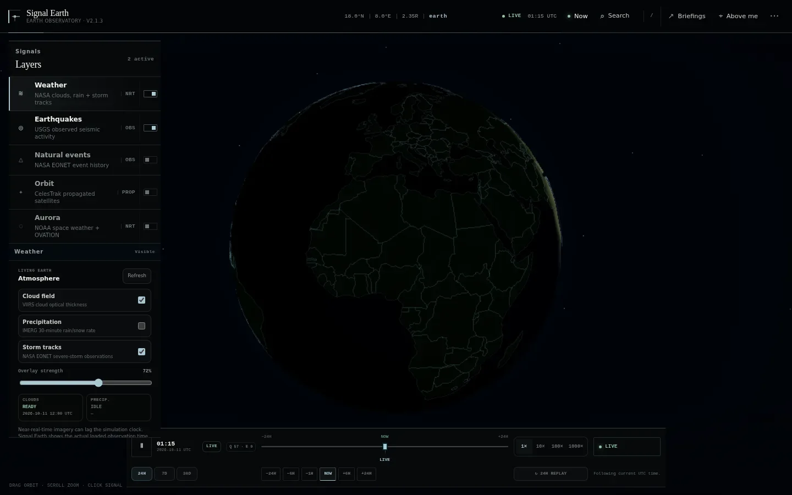Click the Weather layer wave icon
This screenshot has width=792, height=495.
[x=21, y=94]
